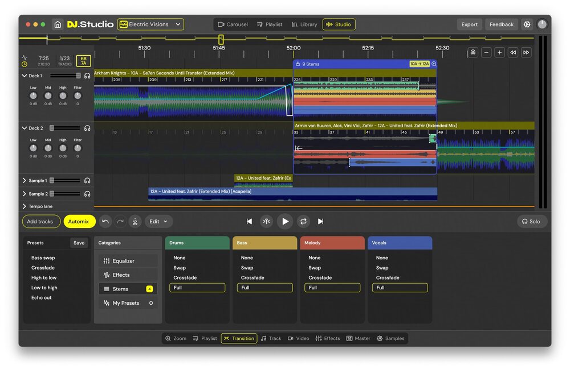
Task: Click the timeline zoom-out minus icon
Action: (486, 52)
